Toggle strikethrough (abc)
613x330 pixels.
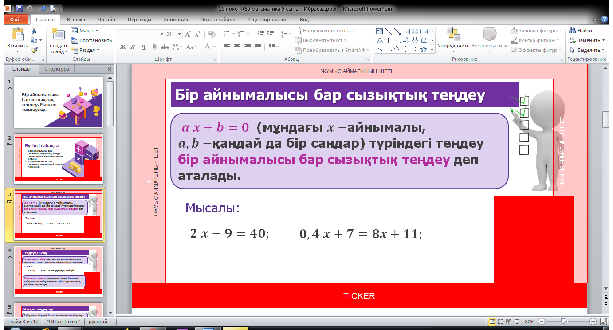[x=165, y=47]
